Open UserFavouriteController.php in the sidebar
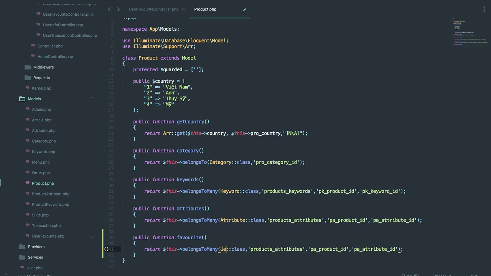This screenshot has height=276, width=491. click(x=66, y=14)
